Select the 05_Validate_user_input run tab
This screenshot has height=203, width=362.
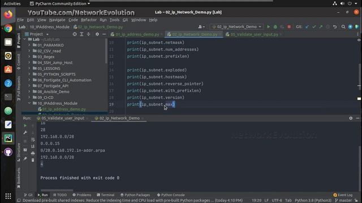63,118
